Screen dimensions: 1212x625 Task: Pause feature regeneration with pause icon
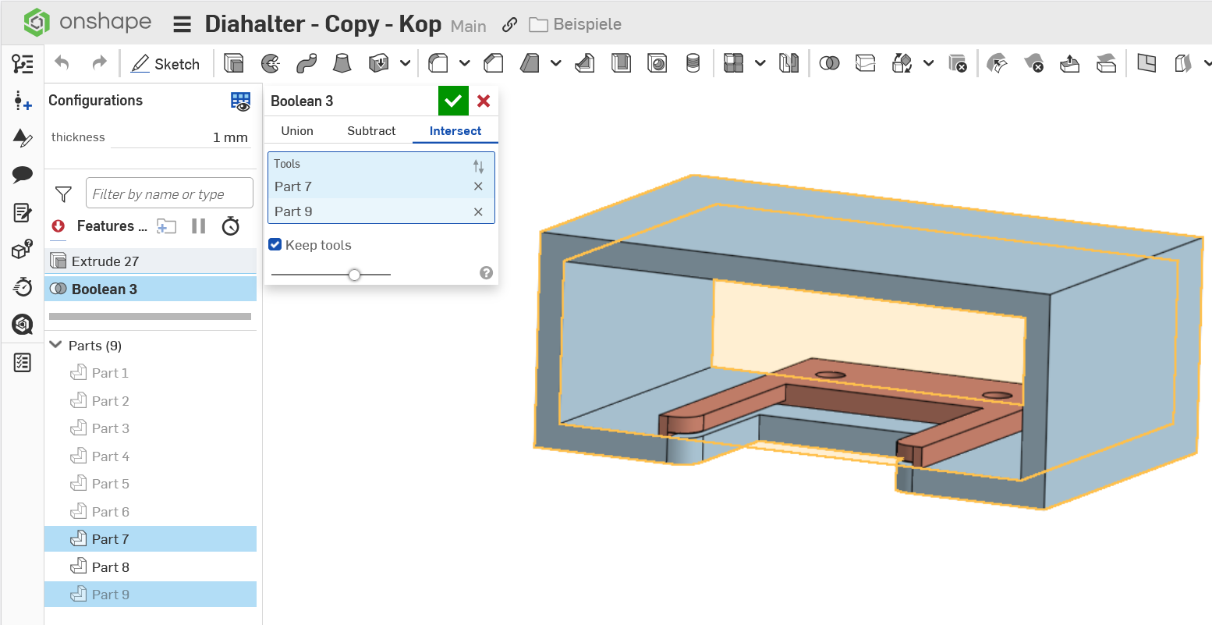point(198,226)
